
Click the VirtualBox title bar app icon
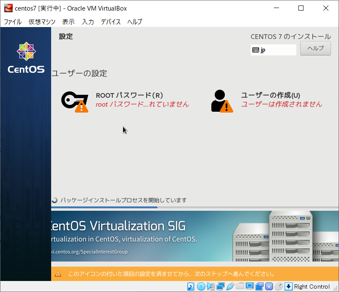point(8,8)
